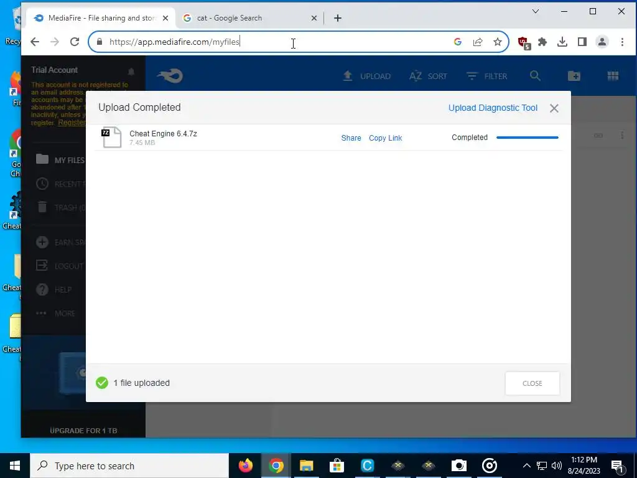Click the file row link icon
The image size is (637, 478).
[598, 135]
